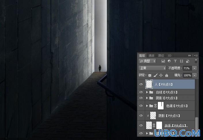Toggle visibility of the bottom partially hidden group

pyautogui.click(x=141, y=133)
